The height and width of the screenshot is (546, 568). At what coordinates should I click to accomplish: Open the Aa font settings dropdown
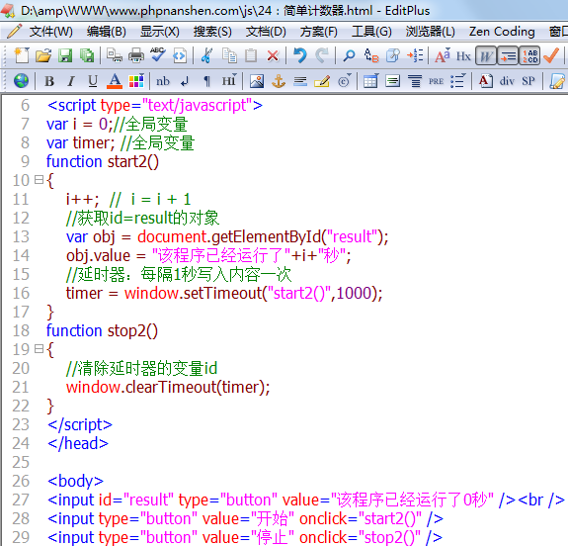tap(443, 55)
